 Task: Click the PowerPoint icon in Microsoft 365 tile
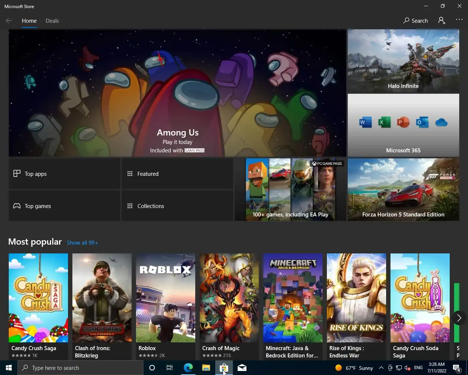tap(403, 122)
